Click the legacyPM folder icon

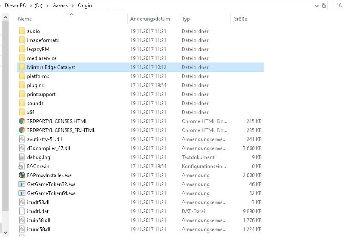coord(22,49)
